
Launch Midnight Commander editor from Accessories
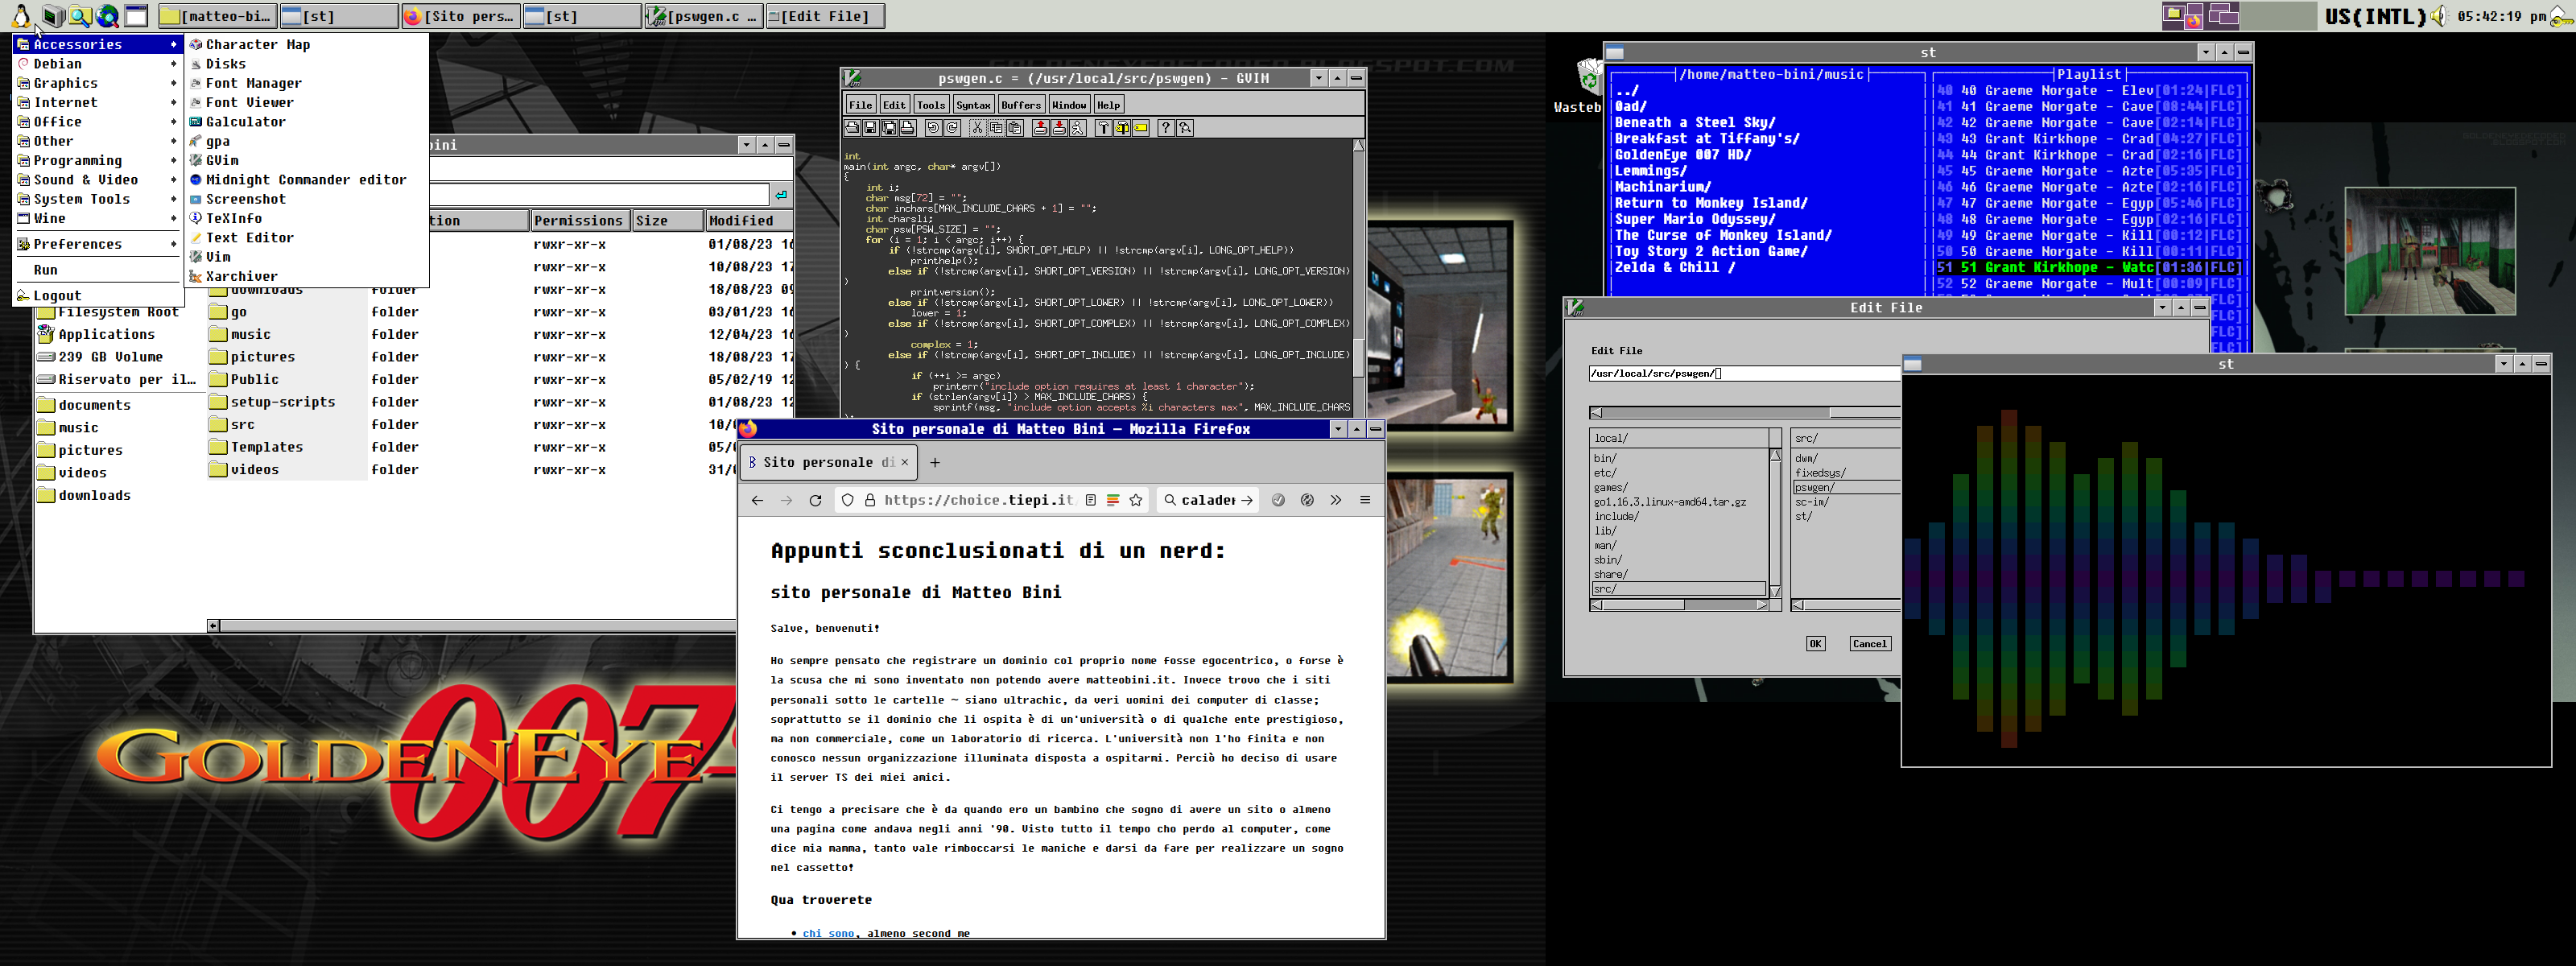click(305, 180)
